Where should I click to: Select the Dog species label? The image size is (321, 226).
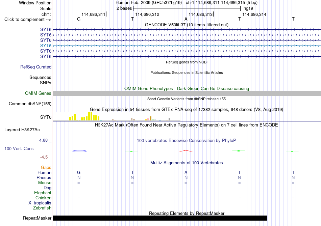[47, 188]
